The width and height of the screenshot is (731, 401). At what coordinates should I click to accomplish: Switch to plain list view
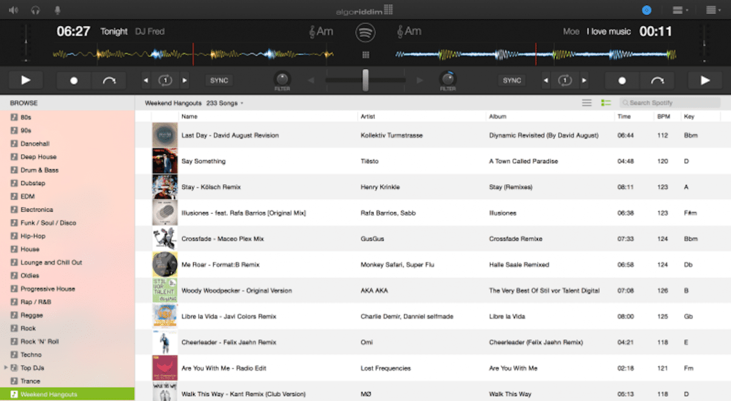click(x=586, y=103)
